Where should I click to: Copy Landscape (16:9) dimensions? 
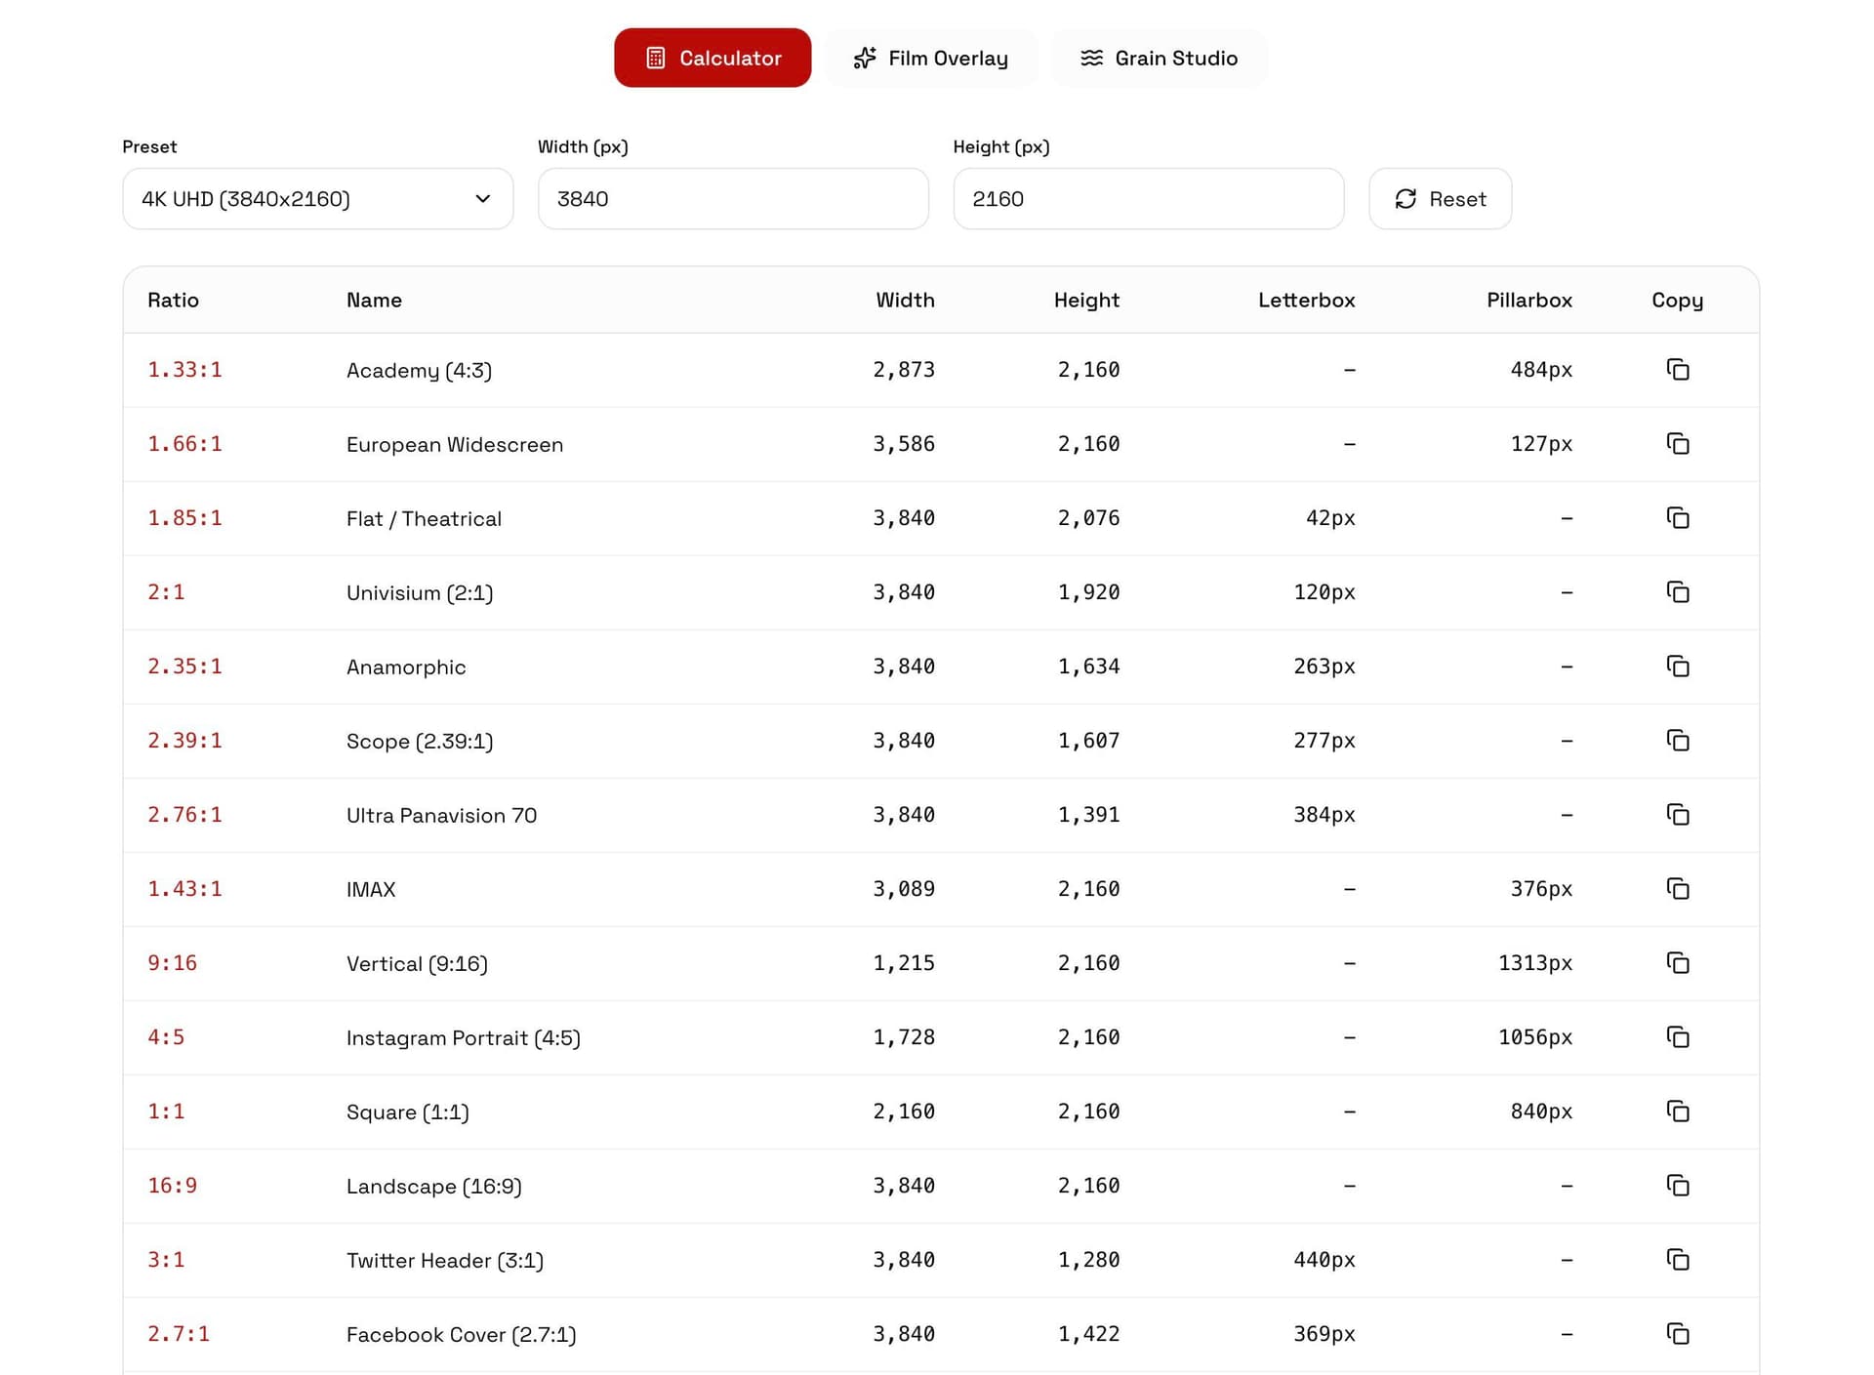coord(1677,1186)
